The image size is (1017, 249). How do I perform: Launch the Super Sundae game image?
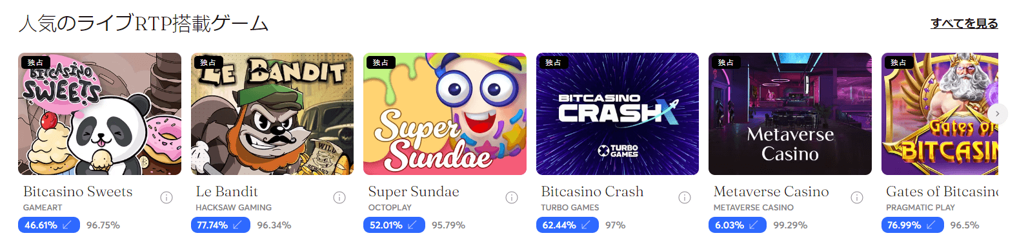(445, 114)
